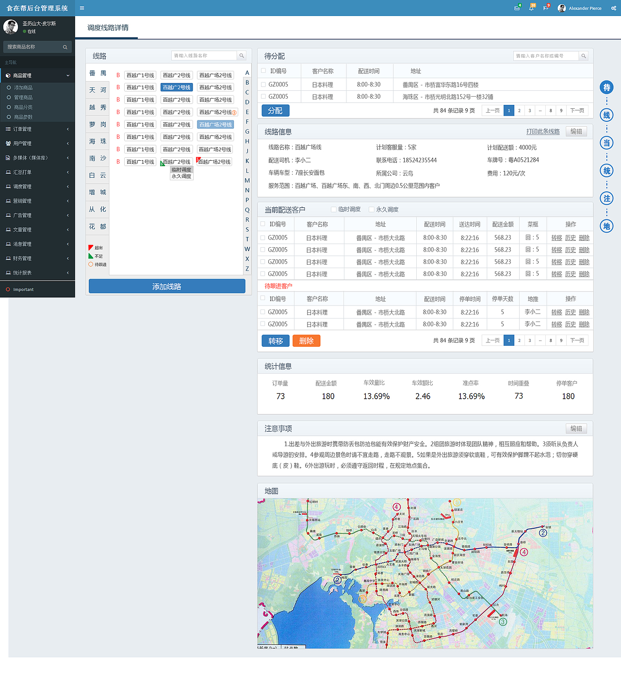621x674 pixels.
Task: Check first GZ0005 row in 当前配送客户
Action: click(263, 237)
